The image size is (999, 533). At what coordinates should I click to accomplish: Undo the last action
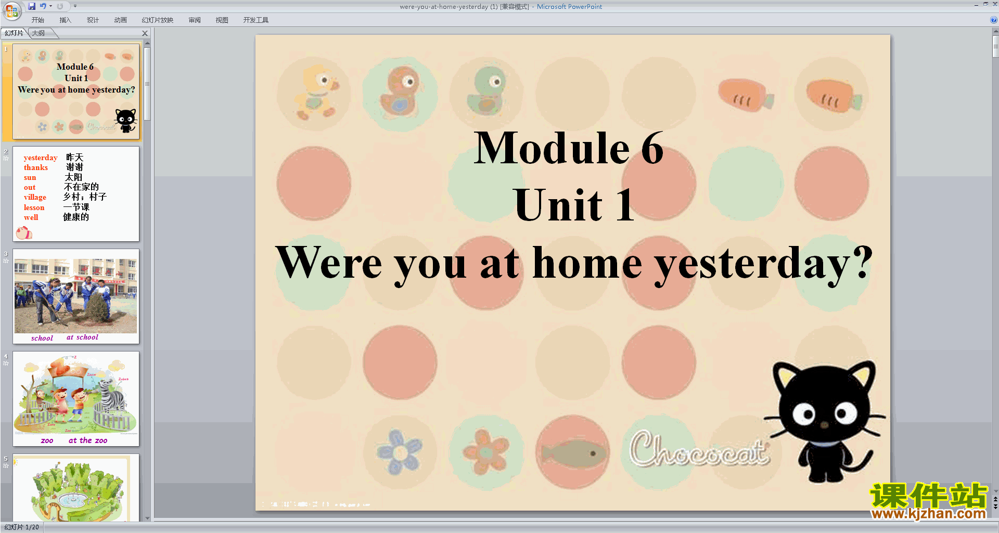click(43, 6)
